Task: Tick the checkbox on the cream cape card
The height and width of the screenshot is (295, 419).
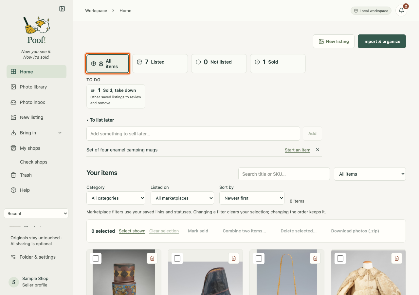Action: (x=340, y=259)
